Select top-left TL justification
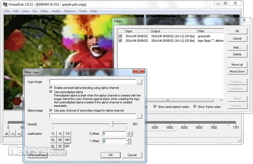The height and width of the screenshot is (164, 253). pyautogui.click(x=53, y=134)
